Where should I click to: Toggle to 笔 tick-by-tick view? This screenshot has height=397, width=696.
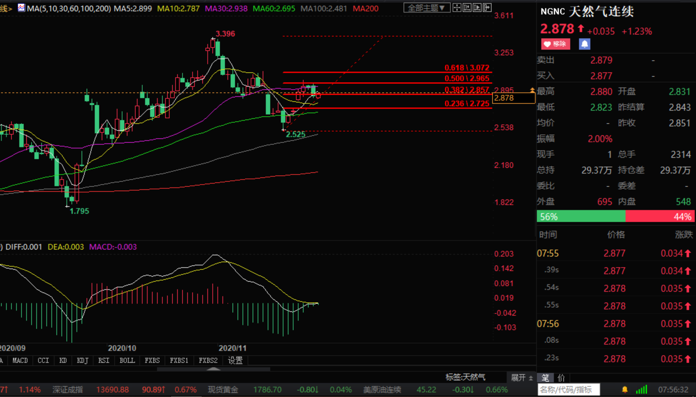(545, 378)
